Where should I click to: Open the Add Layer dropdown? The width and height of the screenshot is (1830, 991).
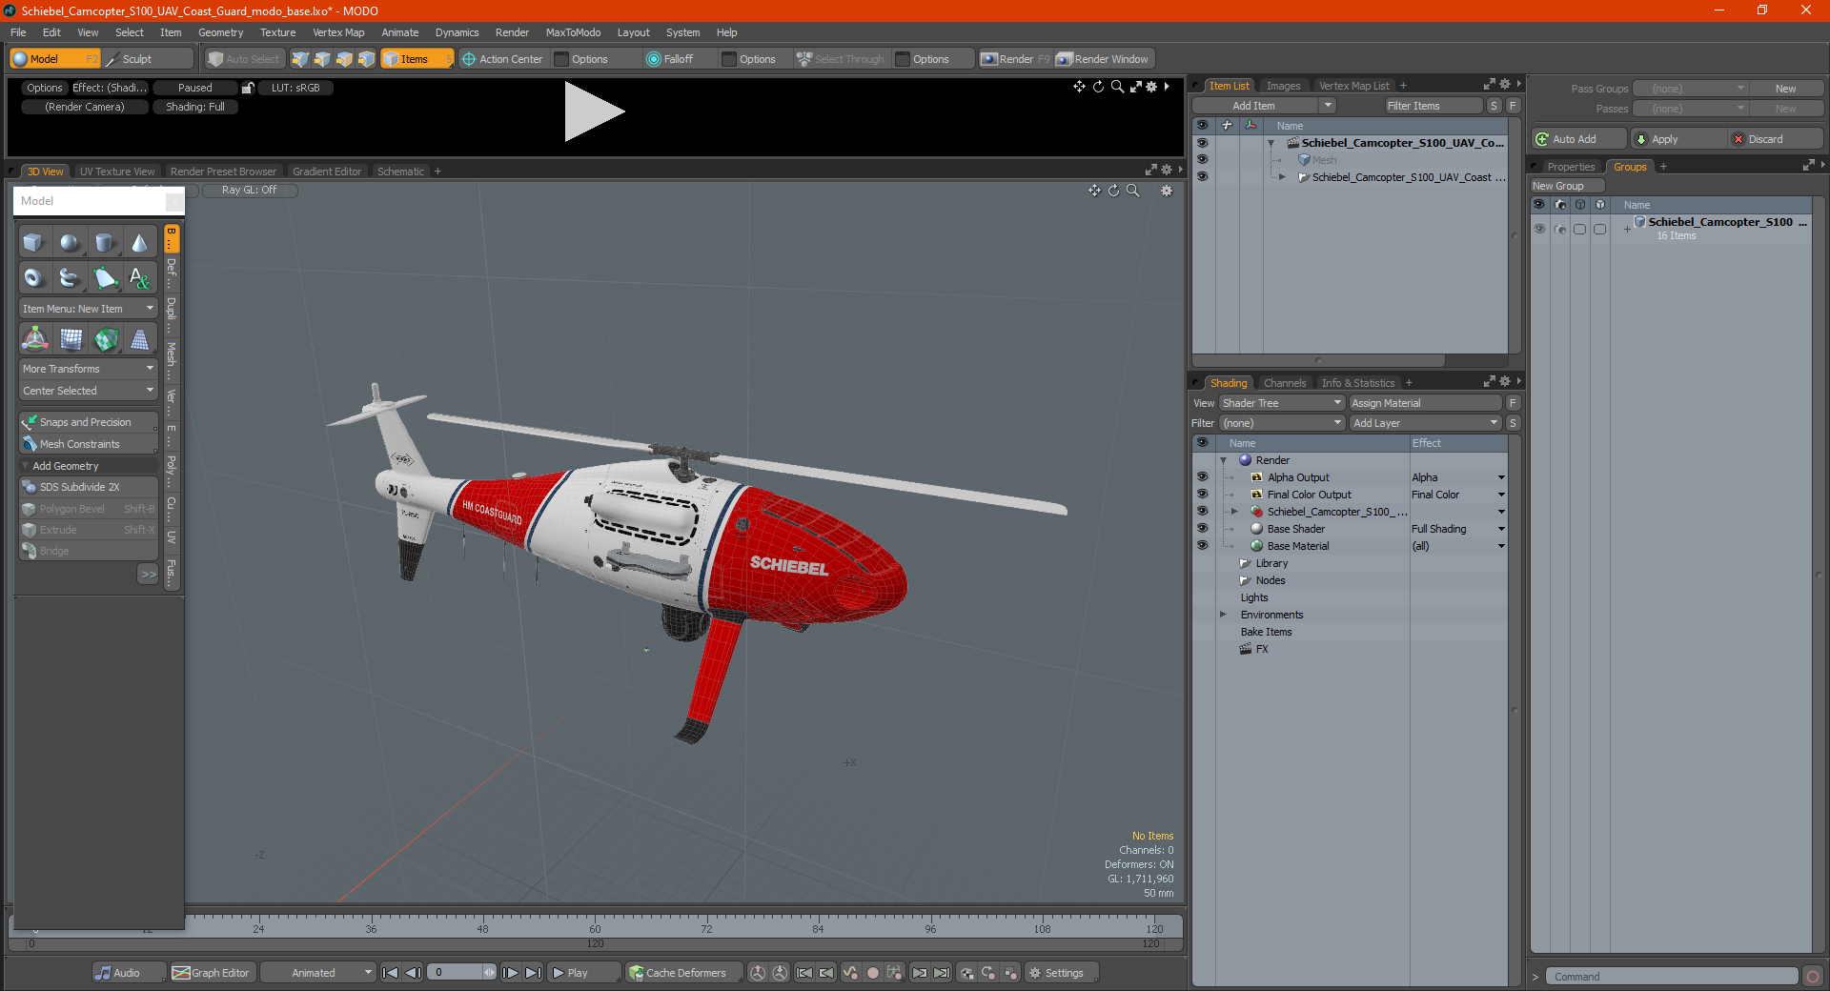click(1426, 423)
